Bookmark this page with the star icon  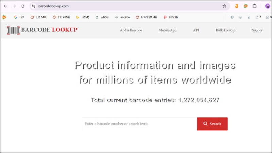pyautogui.click(x=224, y=6)
